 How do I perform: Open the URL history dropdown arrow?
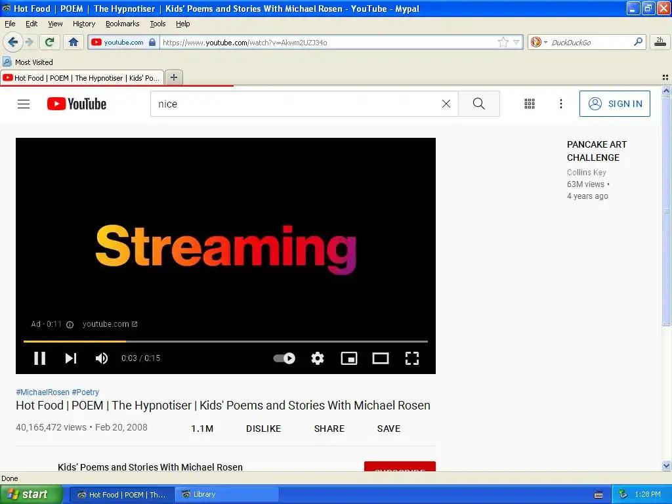pyautogui.click(x=516, y=42)
